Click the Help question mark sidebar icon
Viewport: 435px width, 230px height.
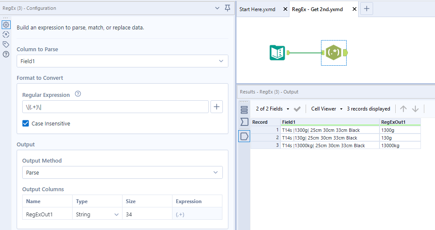(x=6, y=54)
